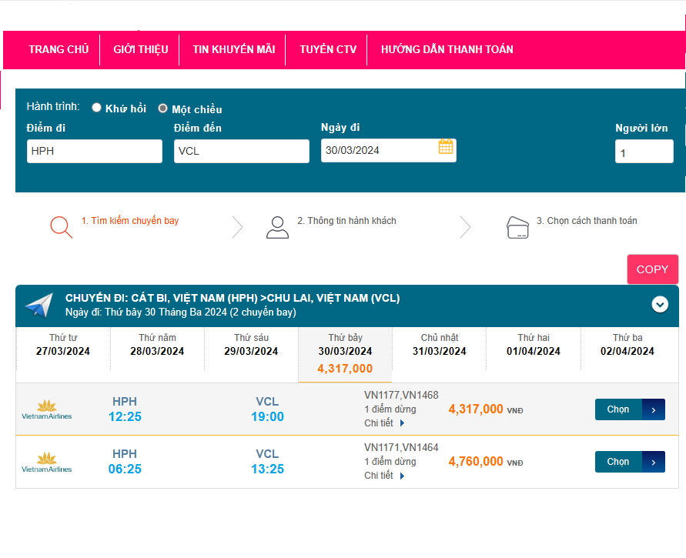Click the Điểm đến field containing VCL
The height and width of the screenshot is (558, 686).
(241, 151)
